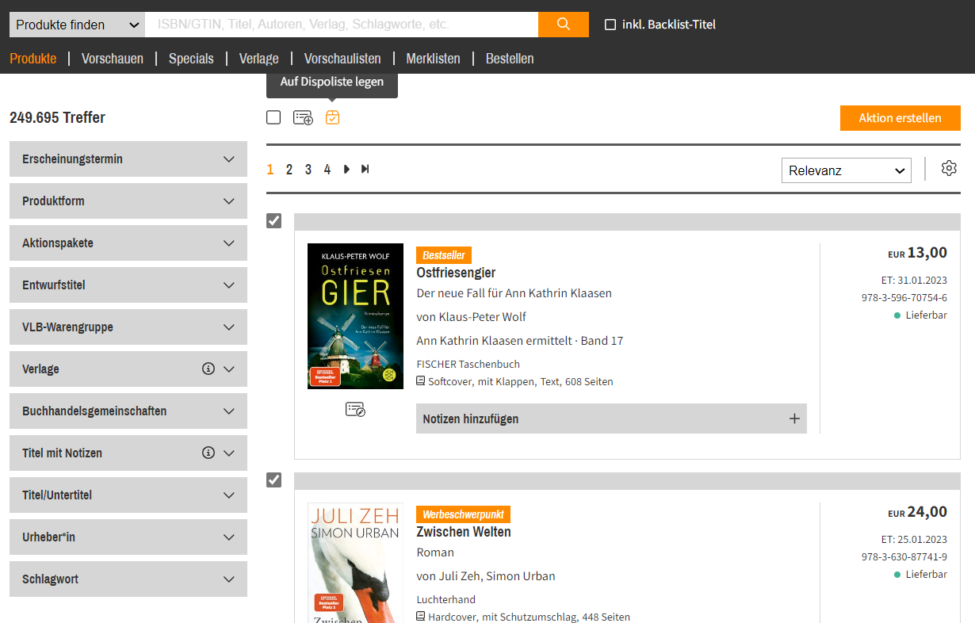Screen dimensions: 975x623
Task: Click author text von Juli Zeh, Simon Urban
Action: pyautogui.click(x=486, y=576)
